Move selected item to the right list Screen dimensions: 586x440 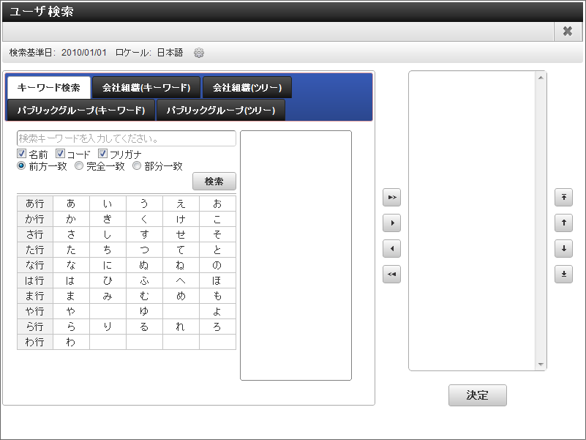coord(391,223)
